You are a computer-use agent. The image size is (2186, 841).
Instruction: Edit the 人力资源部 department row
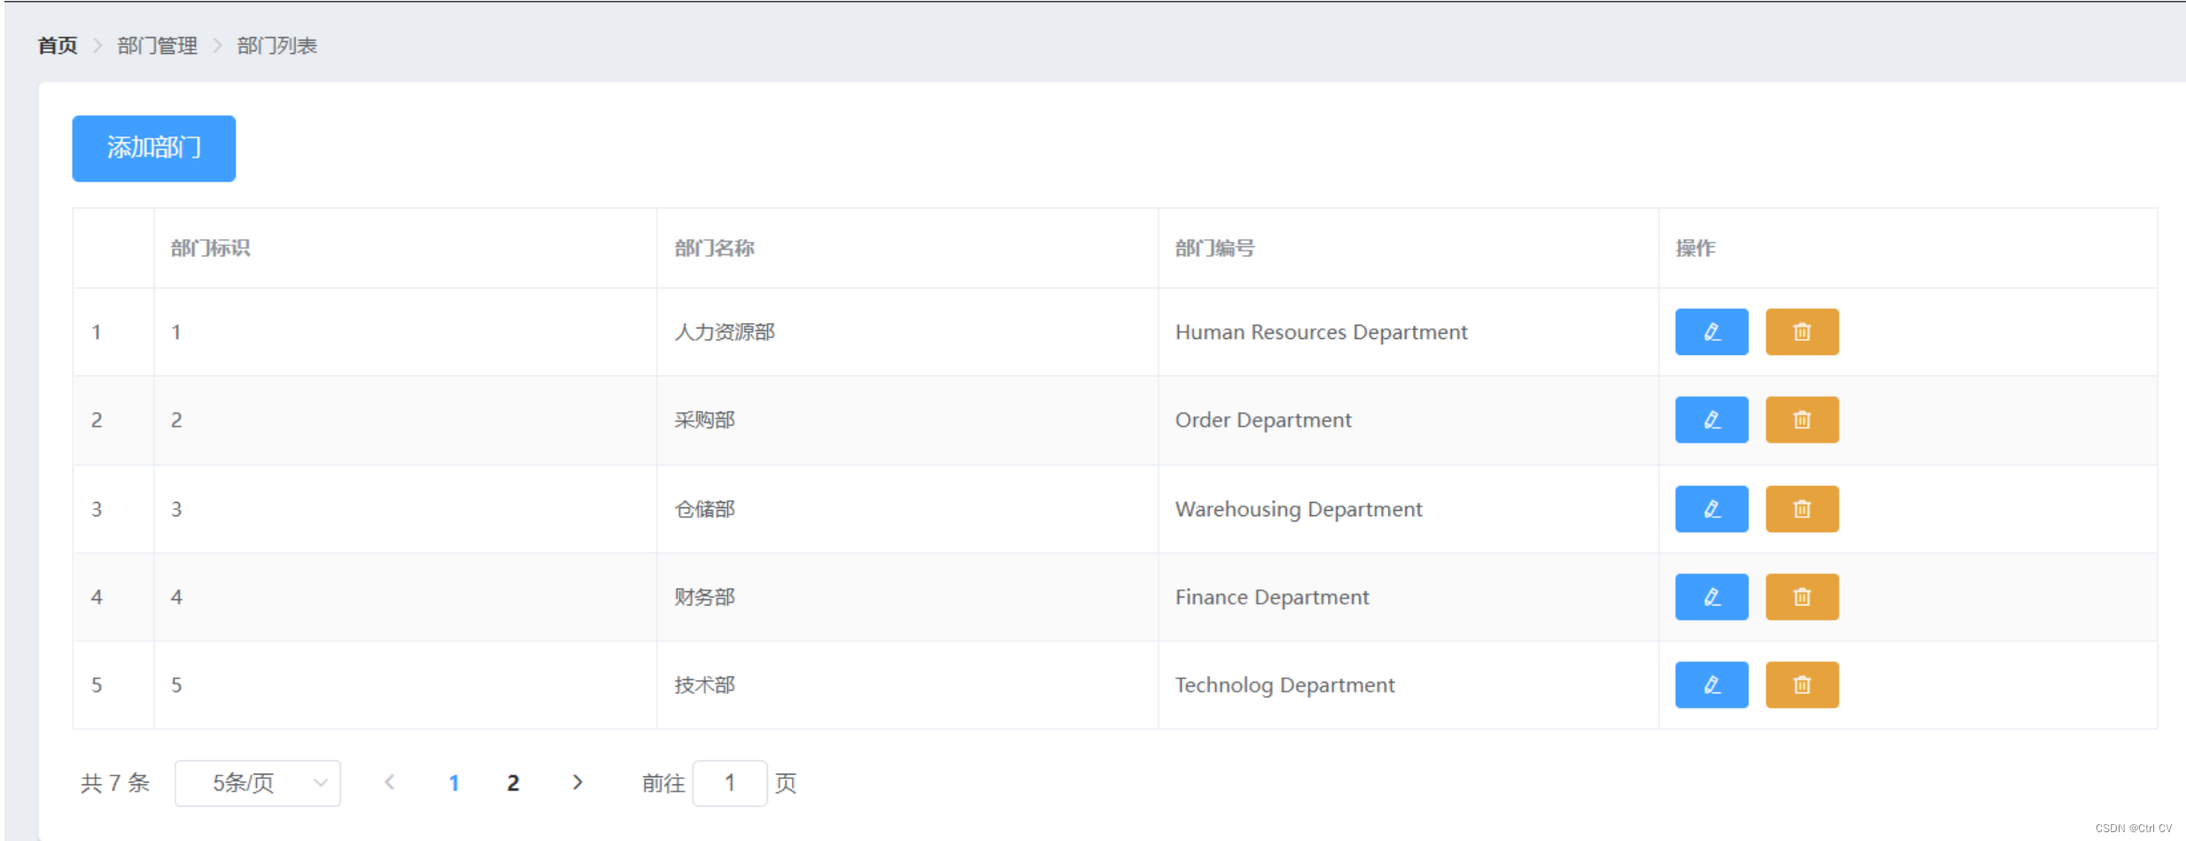(1711, 332)
